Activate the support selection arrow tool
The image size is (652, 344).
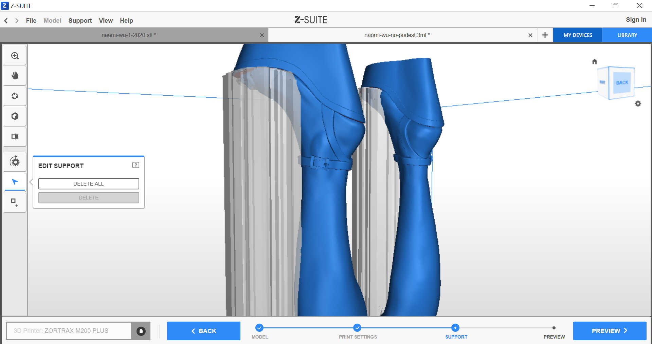(x=15, y=182)
